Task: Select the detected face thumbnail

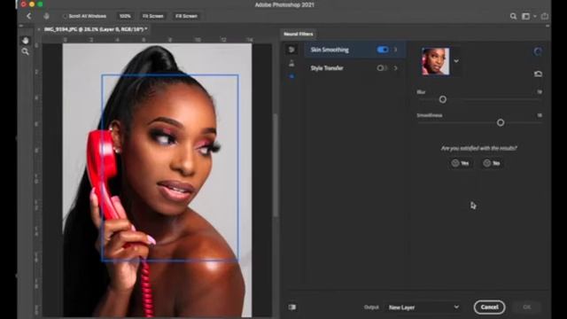Action: [435, 61]
